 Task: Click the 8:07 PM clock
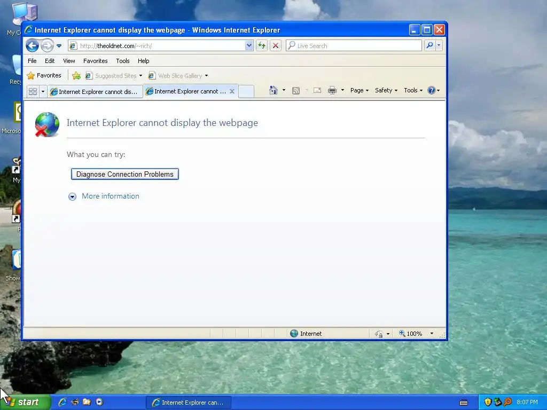click(527, 402)
